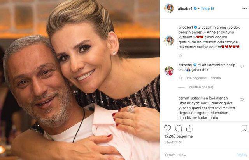249x160 pixels.
Task: Reply to esraerol's comment with Yanıtla
Action: (216, 78)
